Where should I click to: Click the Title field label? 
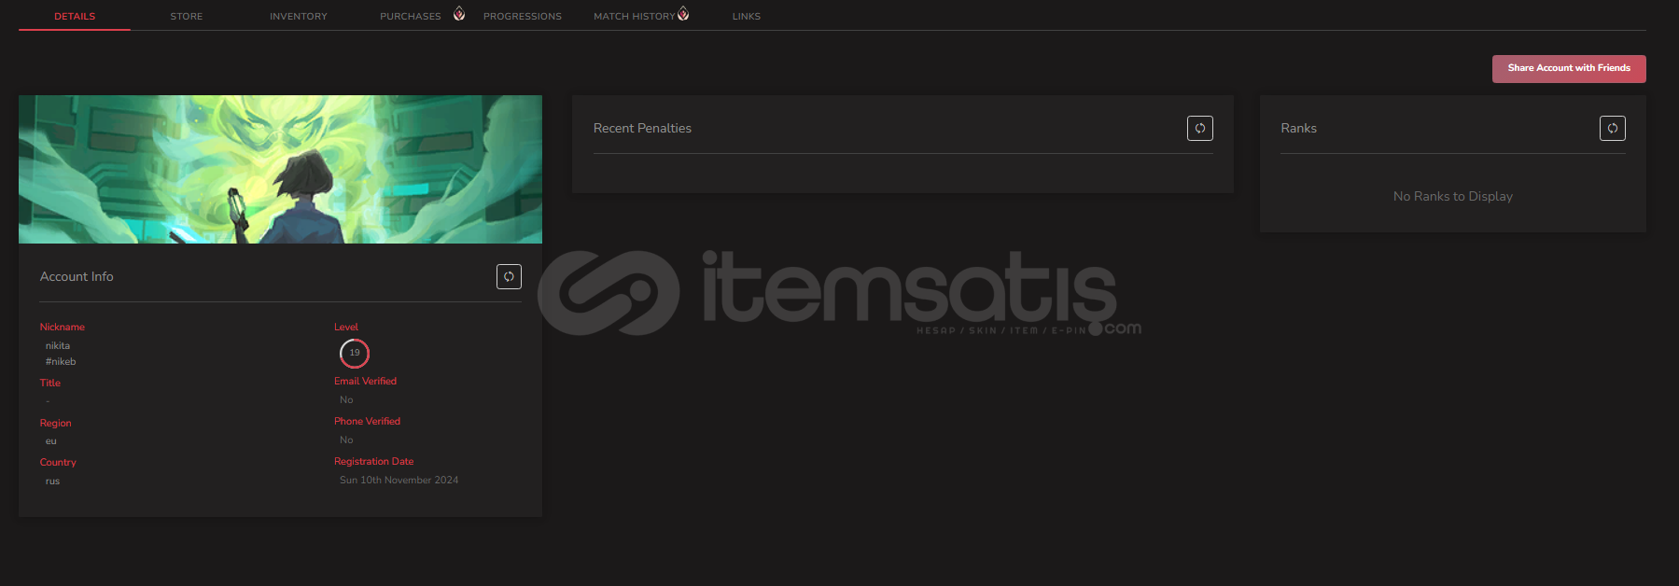click(x=50, y=383)
